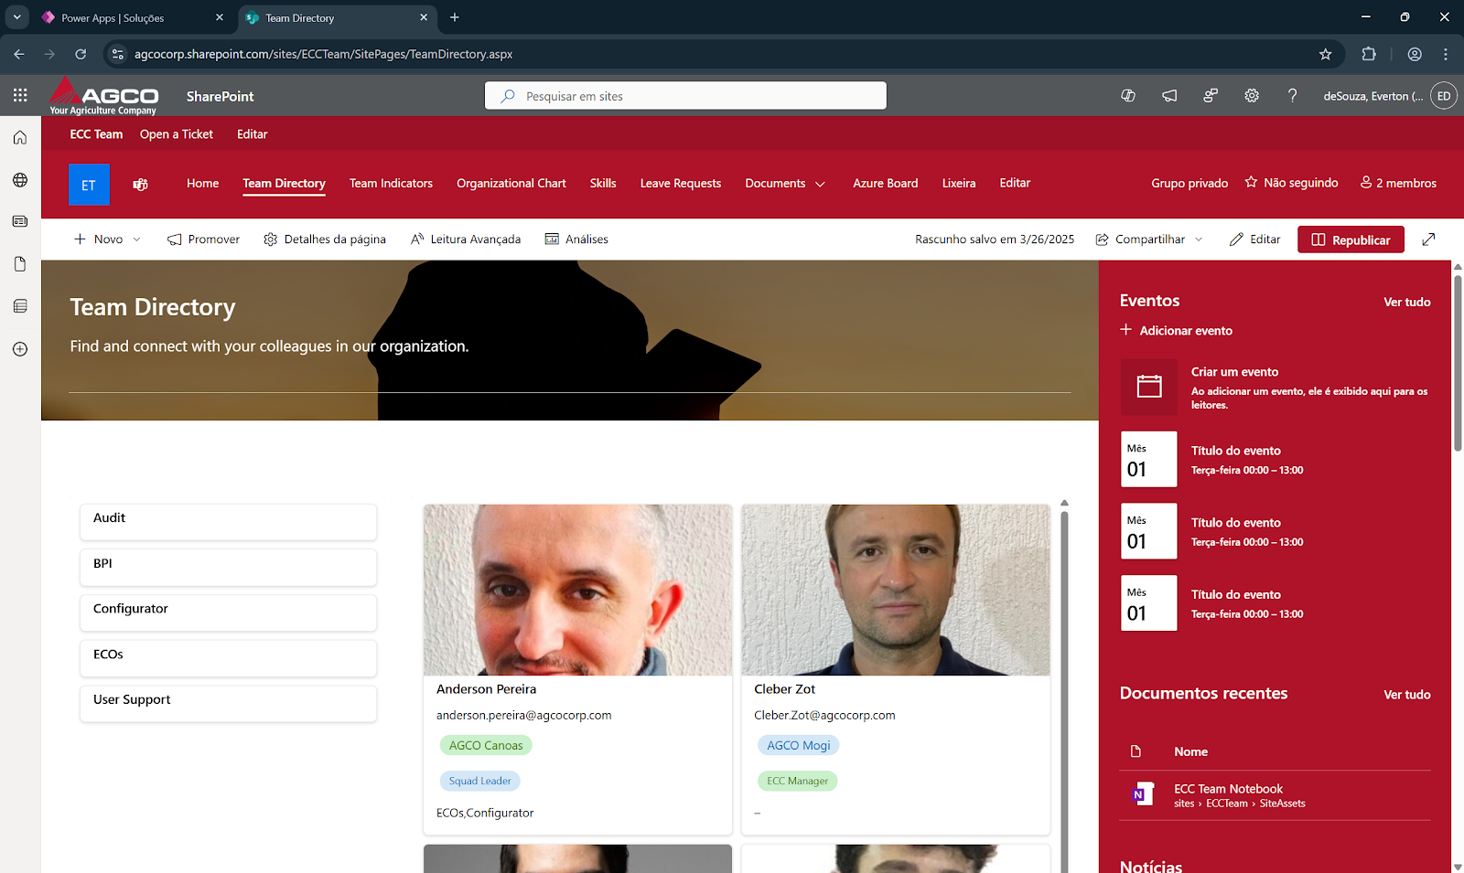Expand the Documents menu chevron
Screen dimensions: 1464x873
pos(820,184)
